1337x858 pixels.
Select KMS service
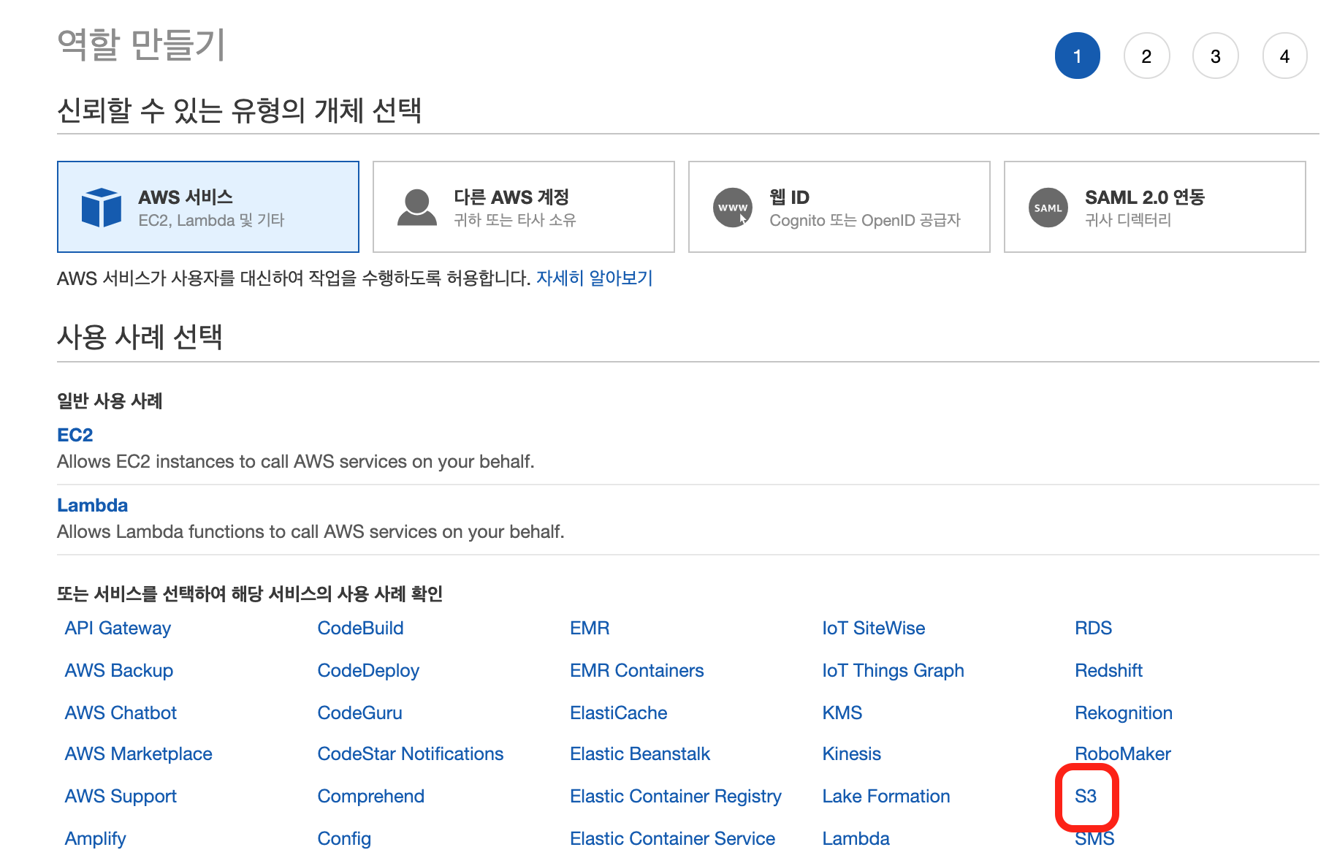(x=842, y=713)
